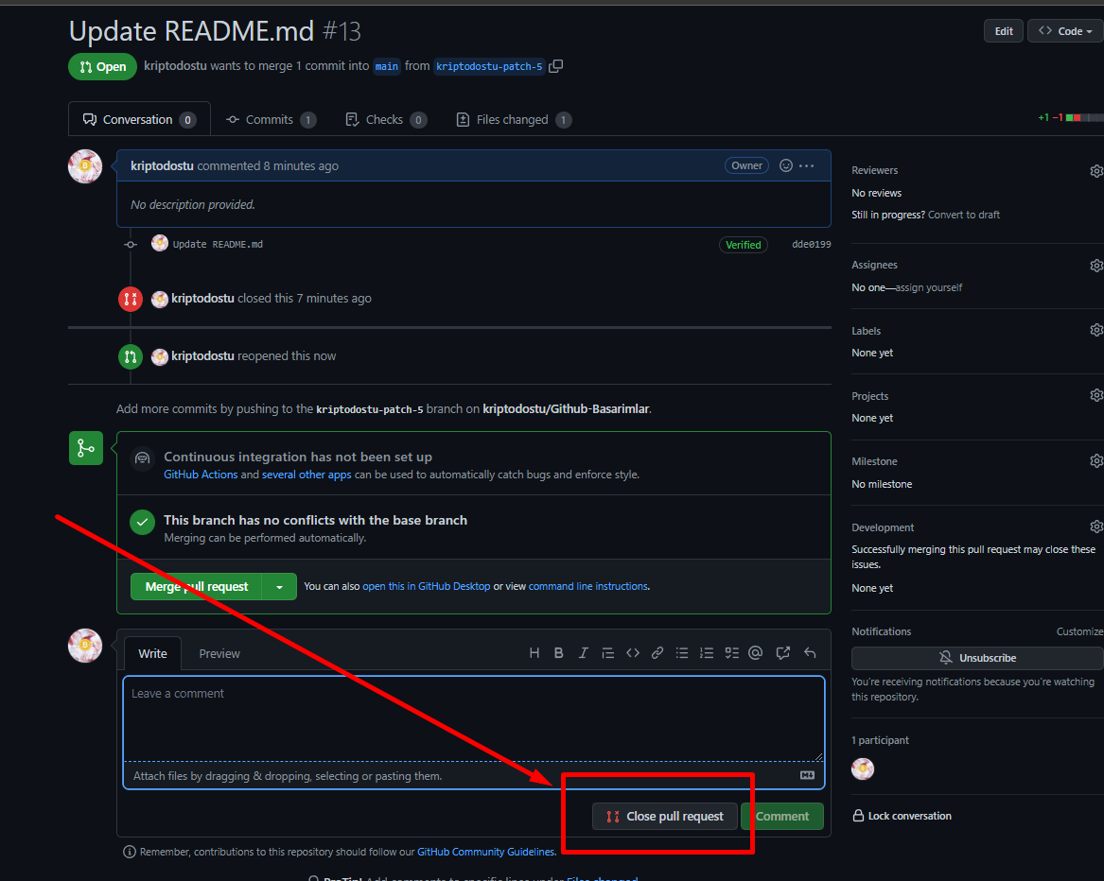
Task: Click the diff stat color bar
Action: click(1083, 117)
